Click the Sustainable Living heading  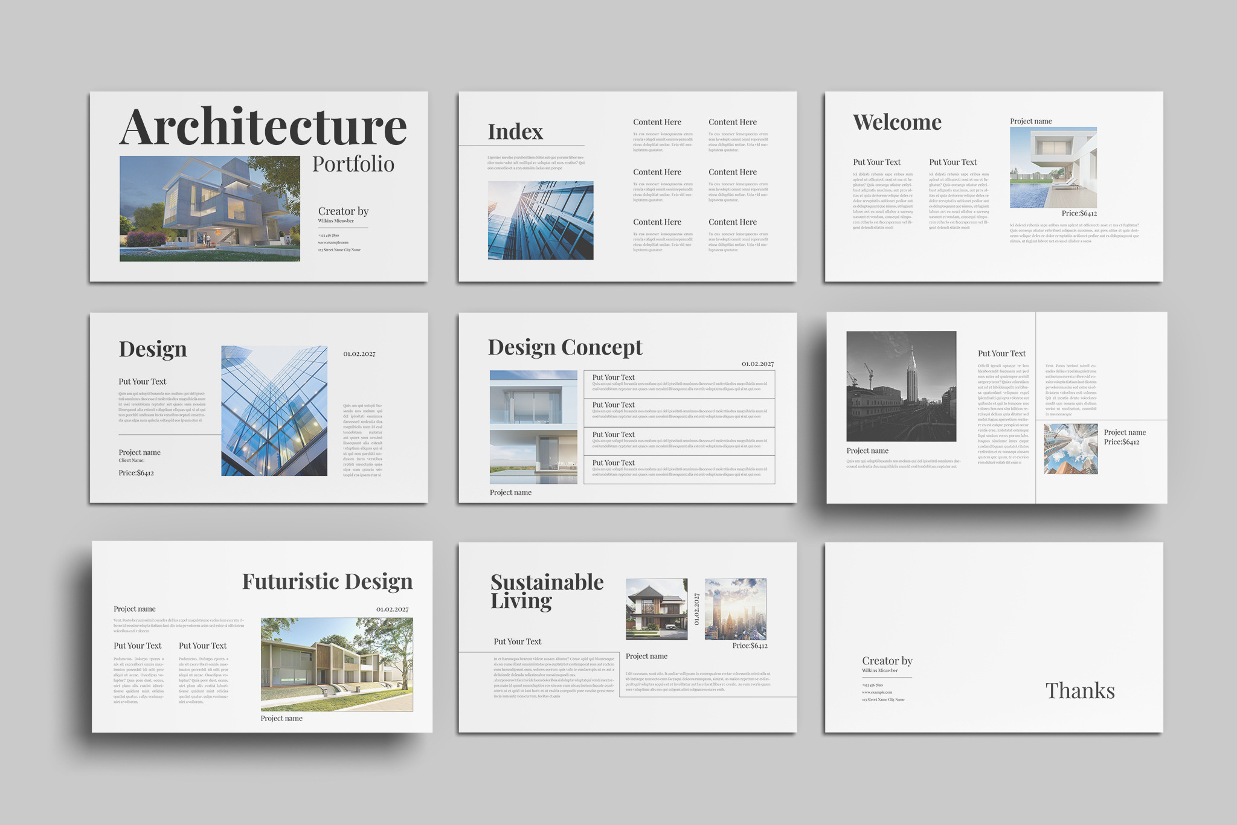[x=547, y=592]
